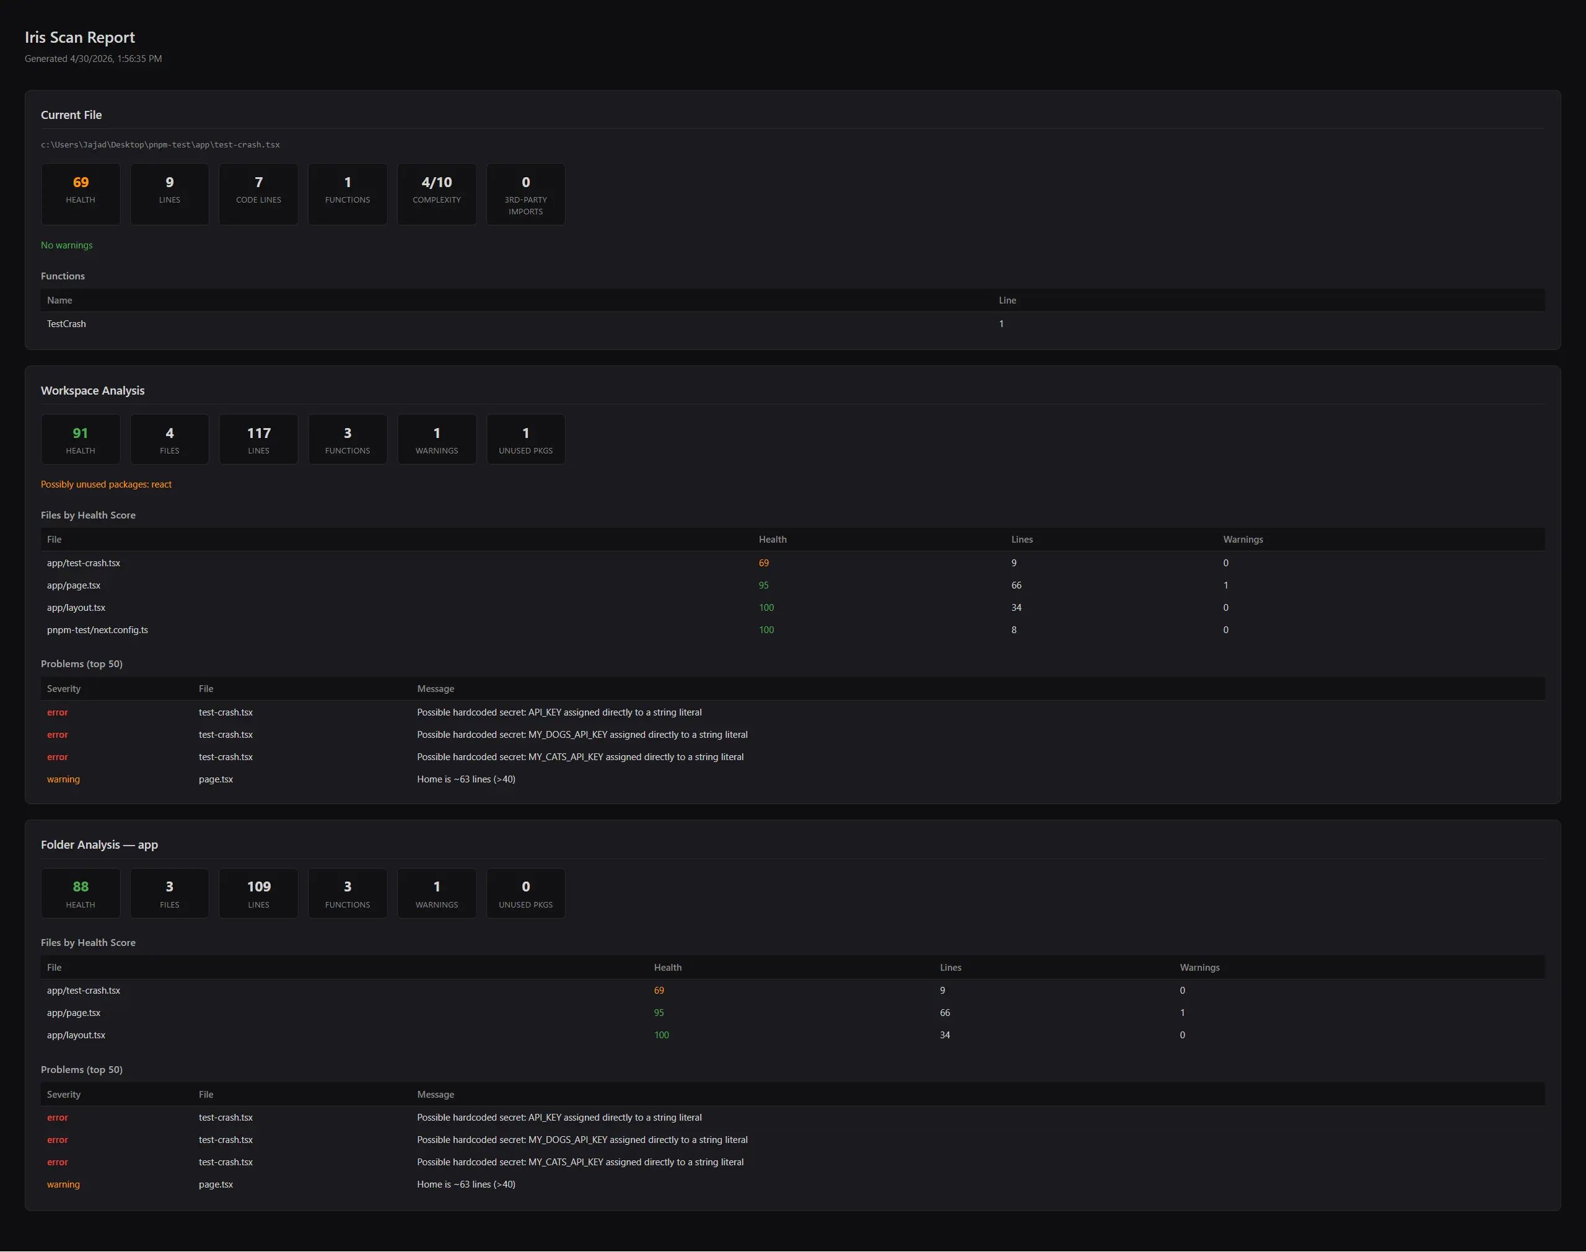Select app/page.tsx in Workspace files table

[73, 585]
